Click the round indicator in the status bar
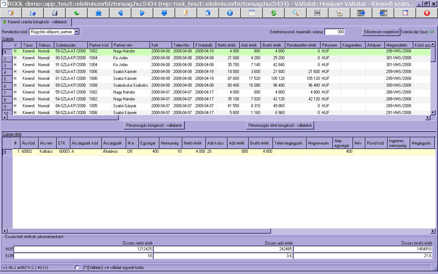This screenshot has width=438, height=274. [x=77, y=267]
